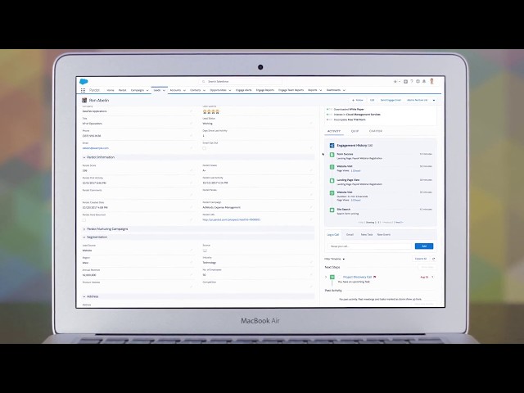Open the Pardot URL link
The width and height of the screenshot is (524, 393).
pyautogui.click(x=231, y=220)
